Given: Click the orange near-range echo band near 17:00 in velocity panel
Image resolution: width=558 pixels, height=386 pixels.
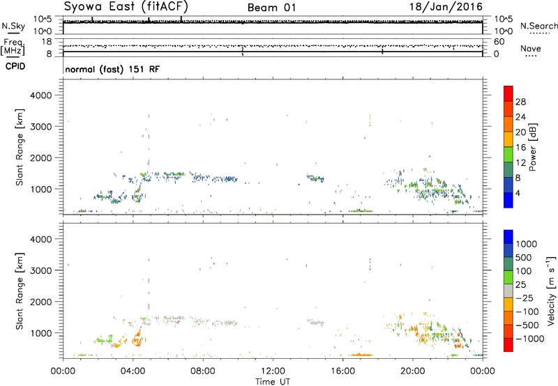Looking at the screenshot, I should (x=361, y=355).
